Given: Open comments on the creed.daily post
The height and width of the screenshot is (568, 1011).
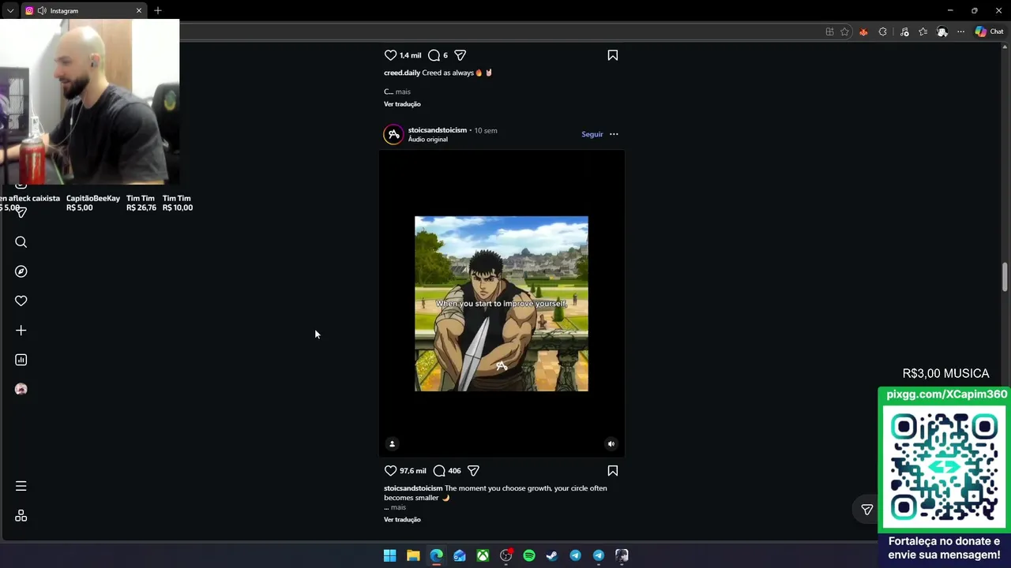Looking at the screenshot, I should pos(434,55).
